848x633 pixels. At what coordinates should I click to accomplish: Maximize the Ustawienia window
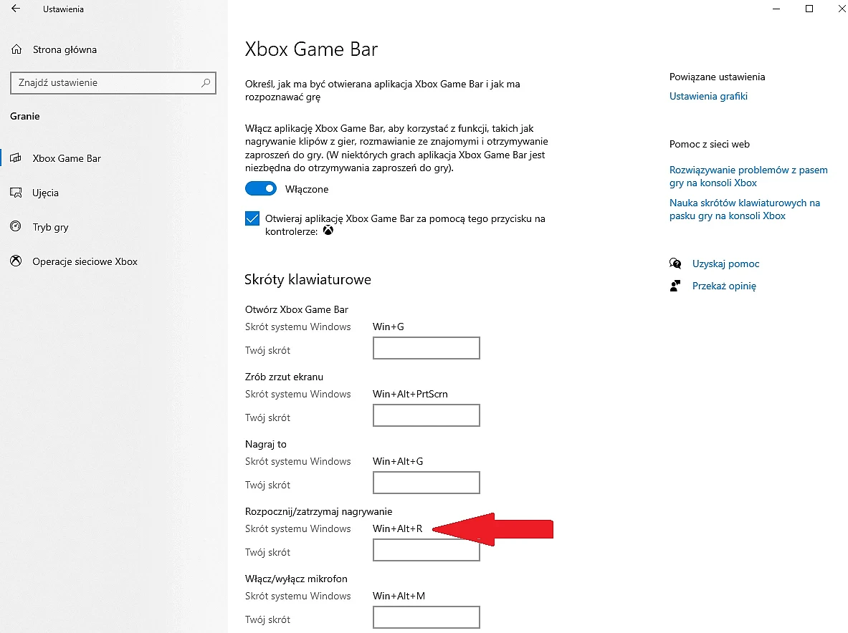(809, 9)
